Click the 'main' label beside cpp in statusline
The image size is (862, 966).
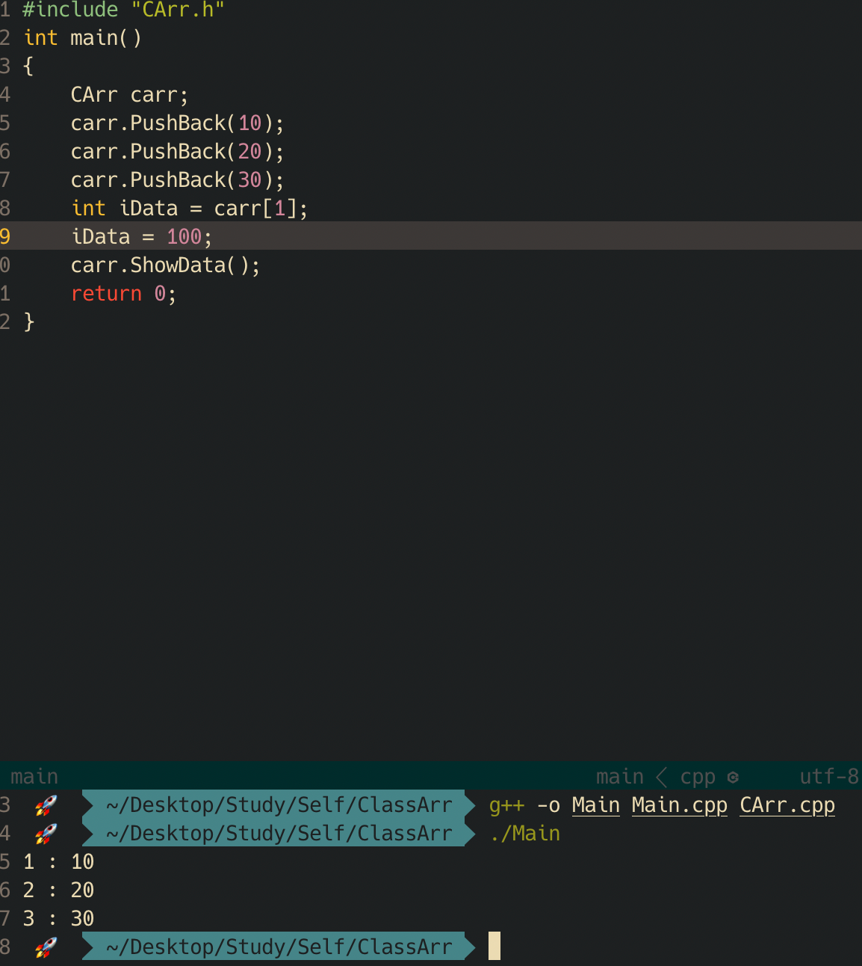click(620, 777)
